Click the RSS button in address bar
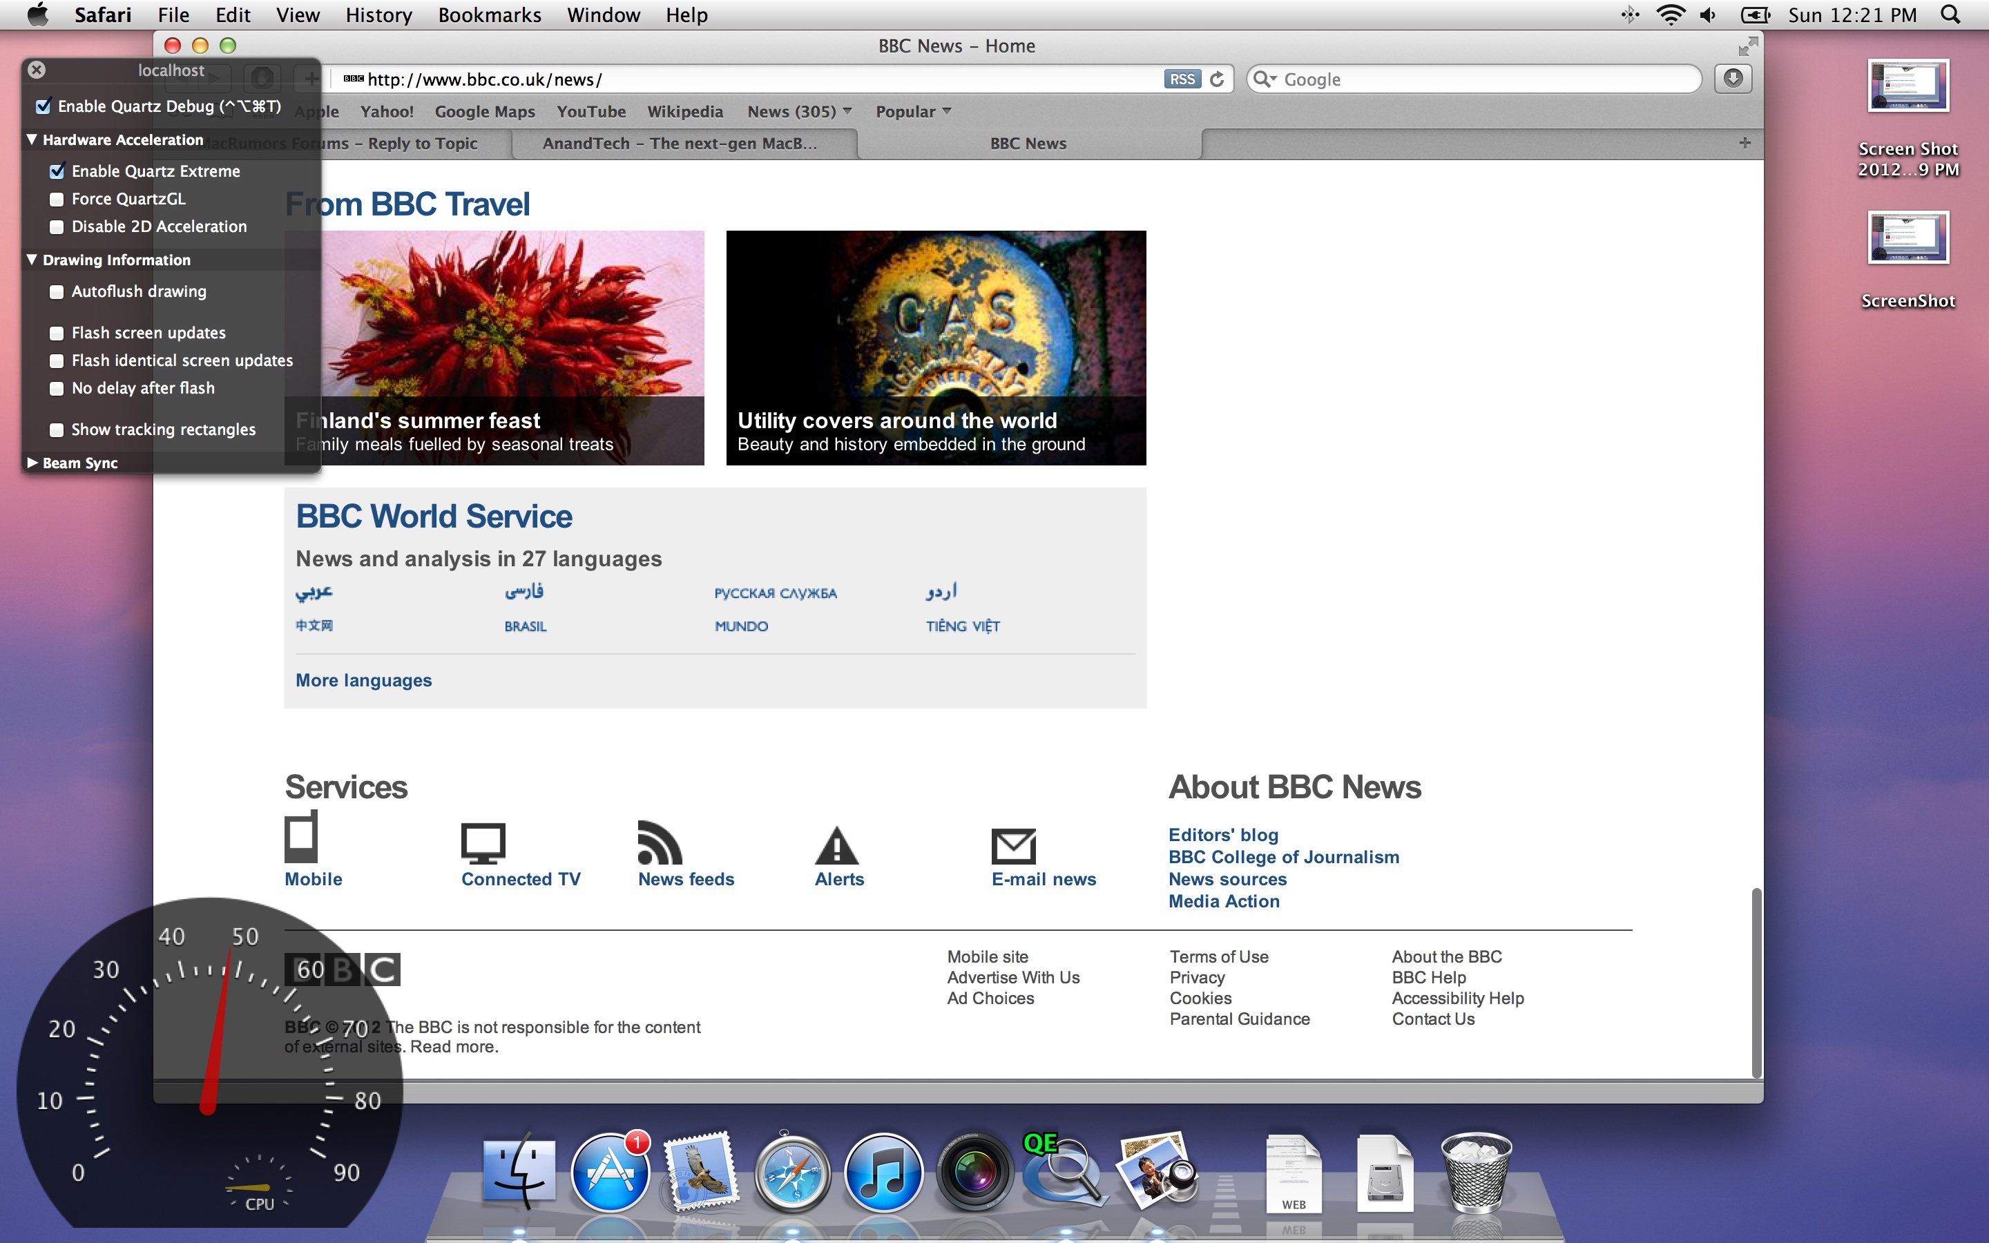Screen dimensions: 1989x1243 coord(1182,79)
